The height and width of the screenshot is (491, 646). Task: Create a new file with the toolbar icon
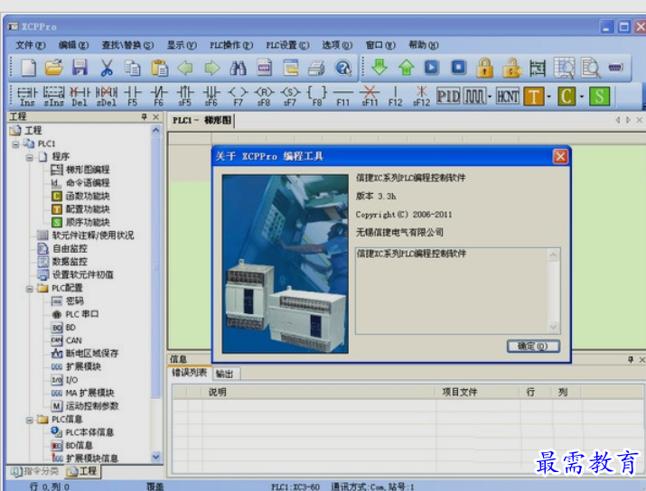tap(28, 68)
